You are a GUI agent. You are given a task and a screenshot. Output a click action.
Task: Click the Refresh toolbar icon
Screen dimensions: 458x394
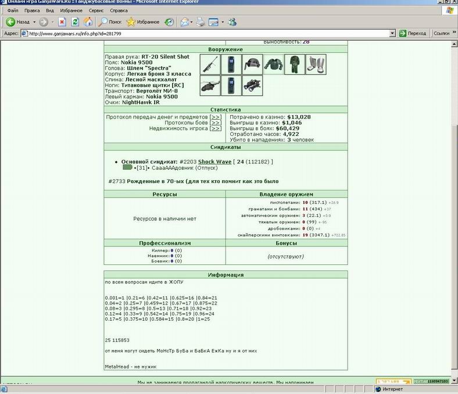[x=75, y=22]
